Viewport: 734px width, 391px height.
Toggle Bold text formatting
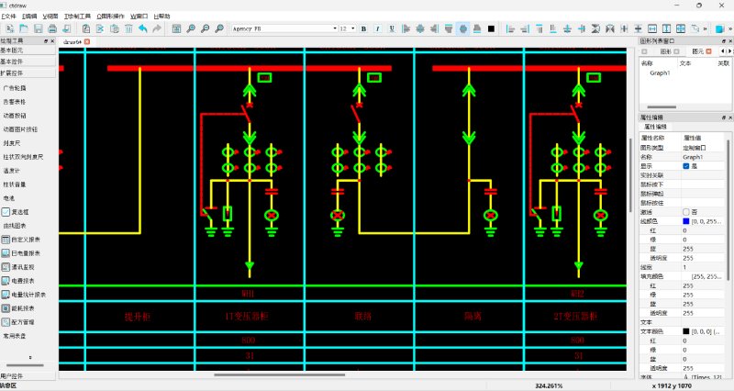point(364,28)
